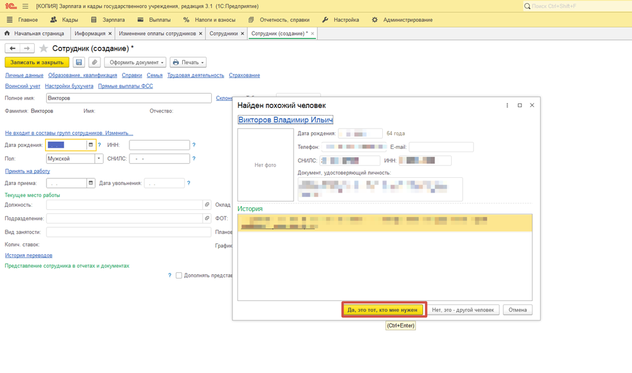The width and height of the screenshot is (632, 373).
Task: Open Трудовая деятельность link
Action: 196,75
